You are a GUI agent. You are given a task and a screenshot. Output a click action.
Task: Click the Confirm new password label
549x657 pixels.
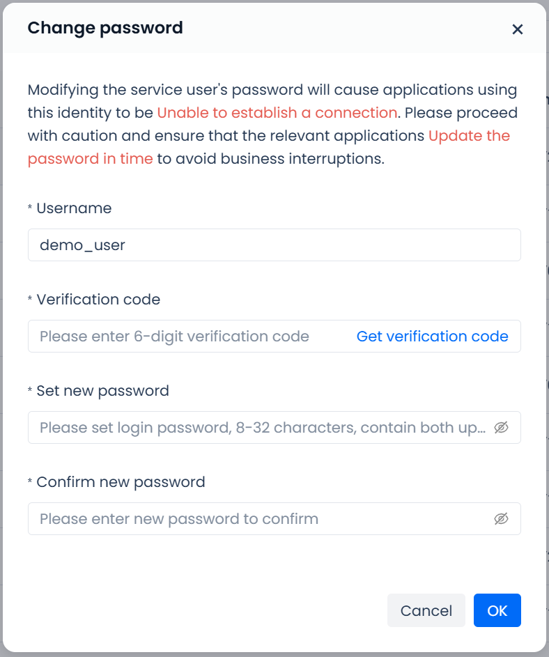(121, 482)
